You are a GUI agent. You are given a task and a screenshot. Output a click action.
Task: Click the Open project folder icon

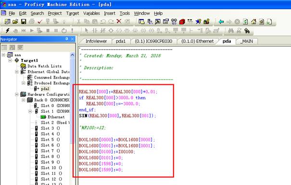(15, 22)
